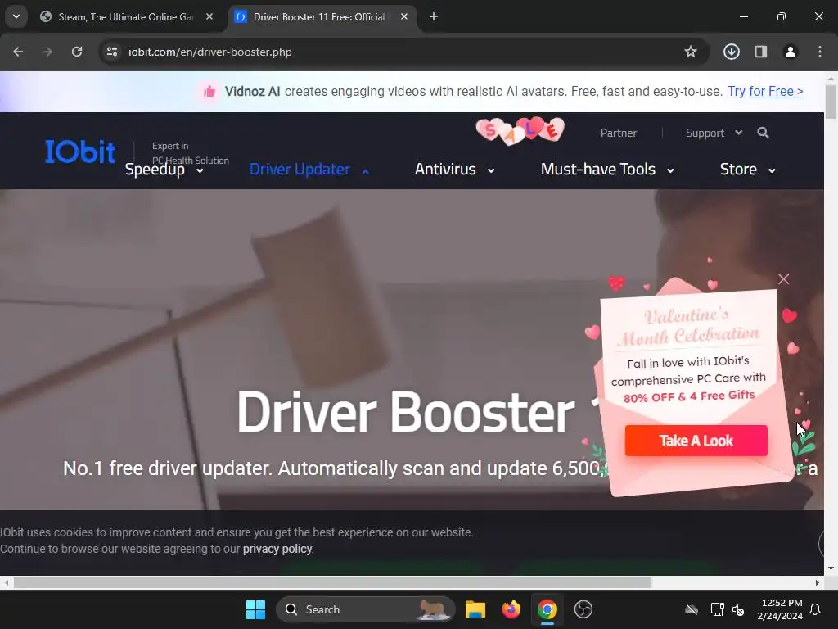This screenshot has width=838, height=629.
Task: Open site information icon in address bar
Action: click(112, 52)
